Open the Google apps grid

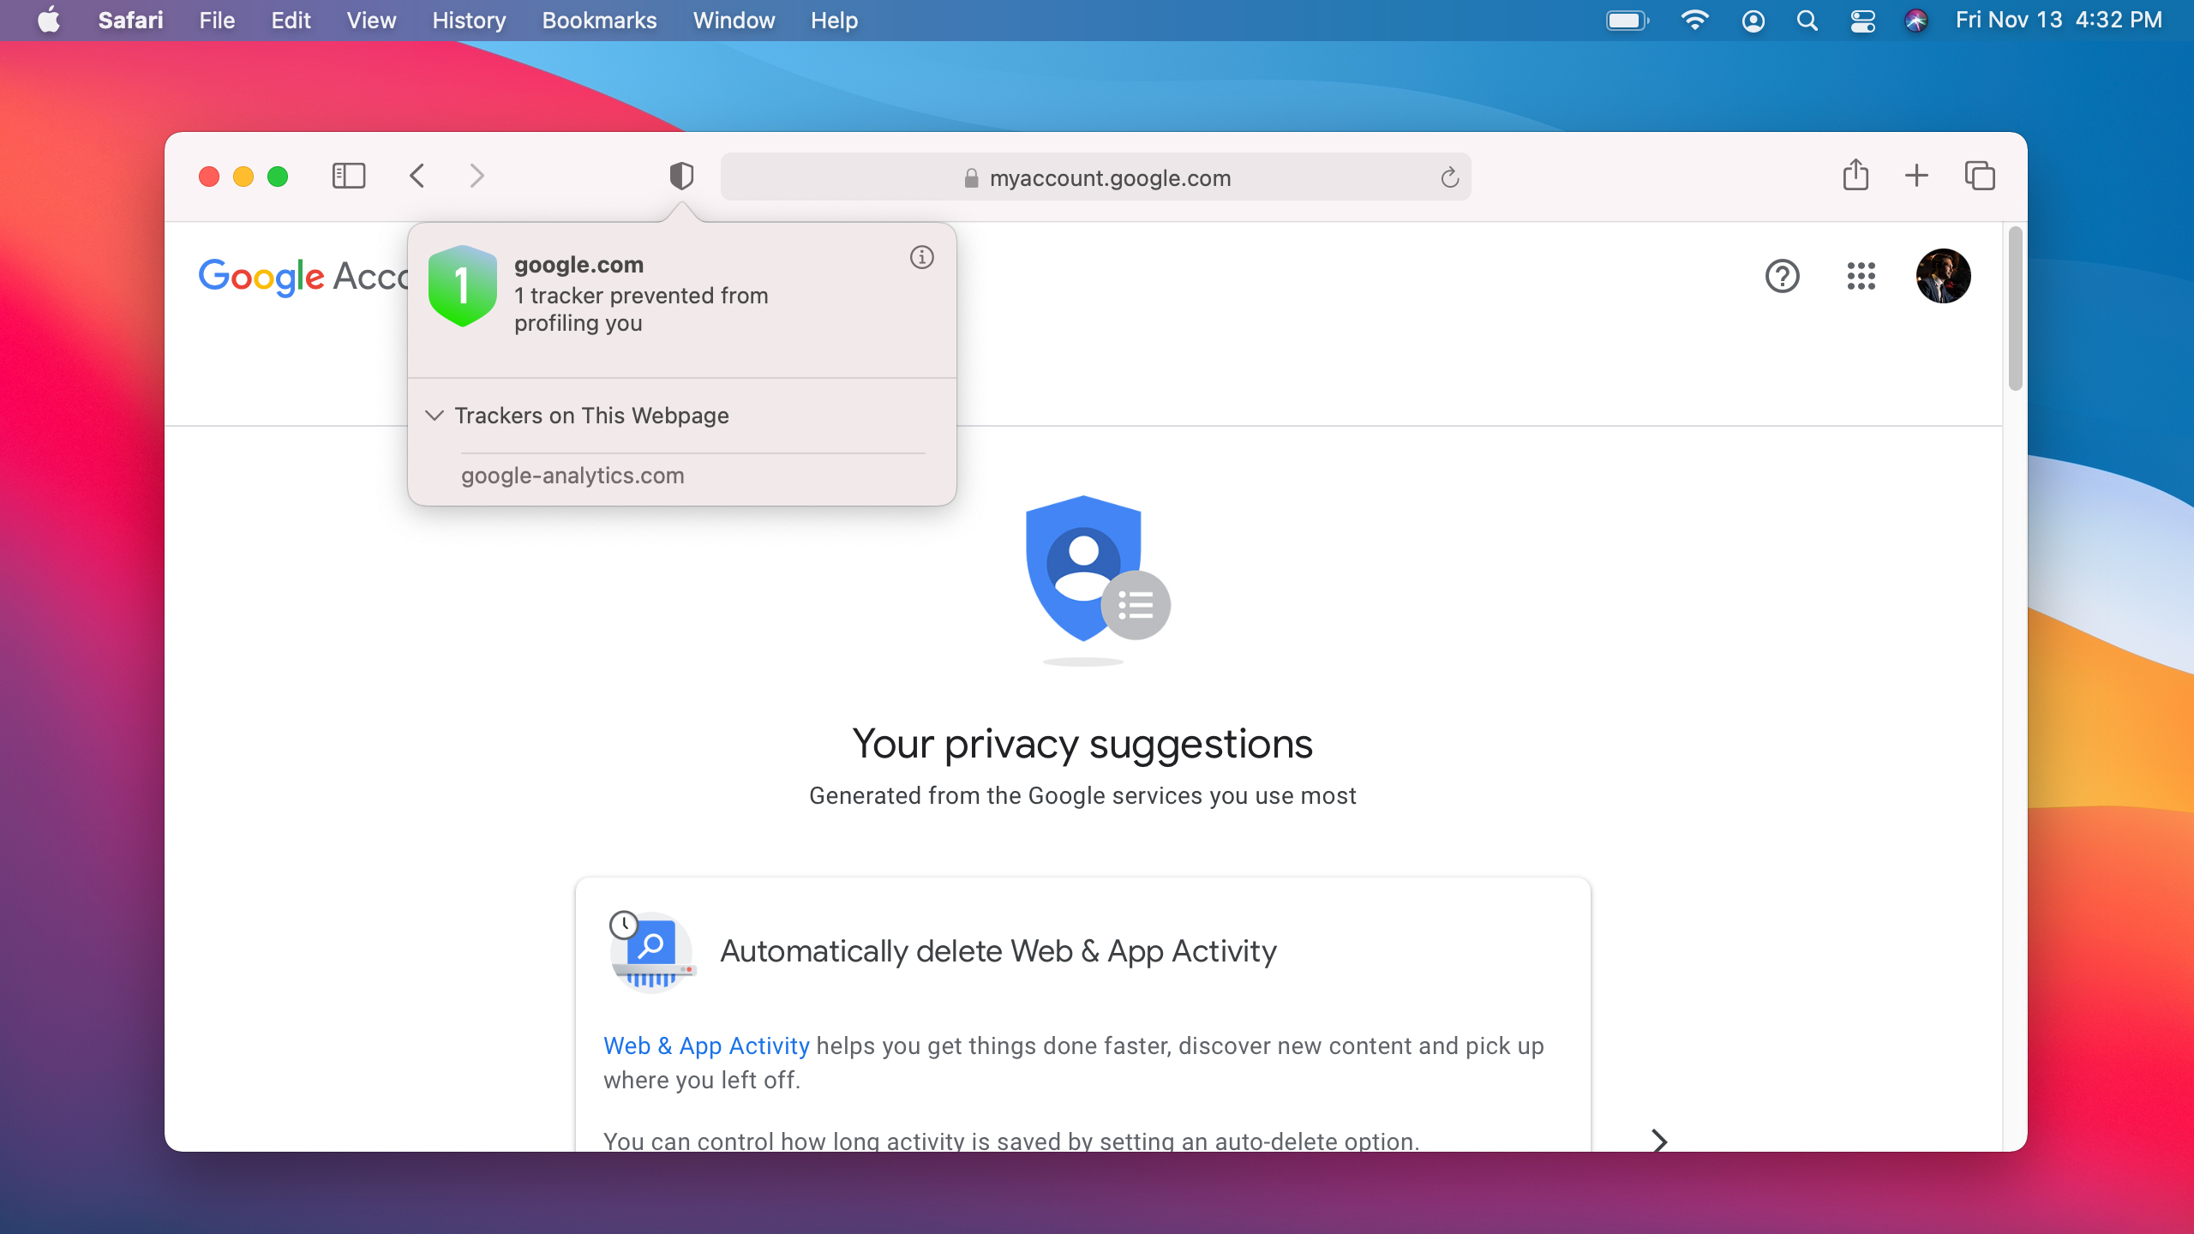click(x=1861, y=276)
